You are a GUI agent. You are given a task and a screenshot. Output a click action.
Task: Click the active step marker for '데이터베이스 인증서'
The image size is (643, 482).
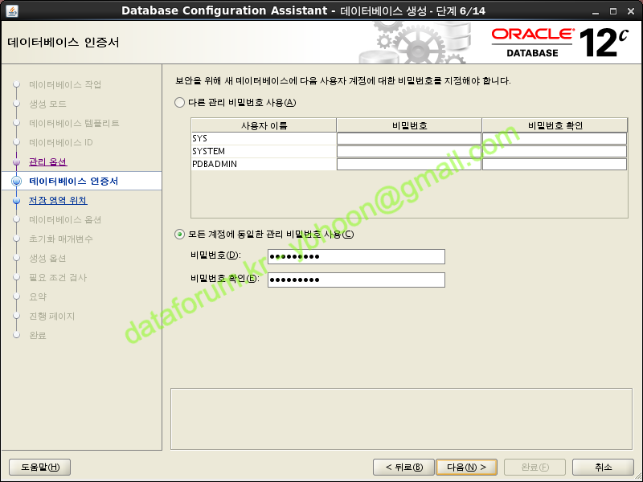16,182
